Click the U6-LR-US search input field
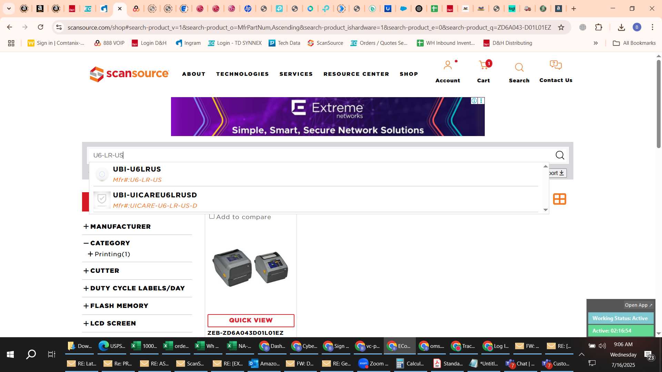 (x=321, y=155)
